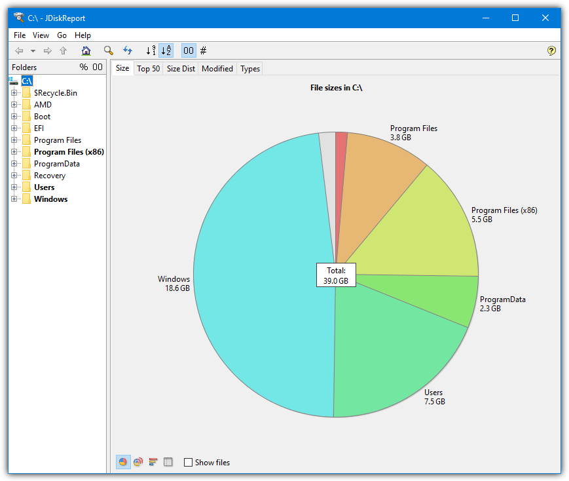
Task: Expand the Windows folder node
Action: (x=14, y=199)
